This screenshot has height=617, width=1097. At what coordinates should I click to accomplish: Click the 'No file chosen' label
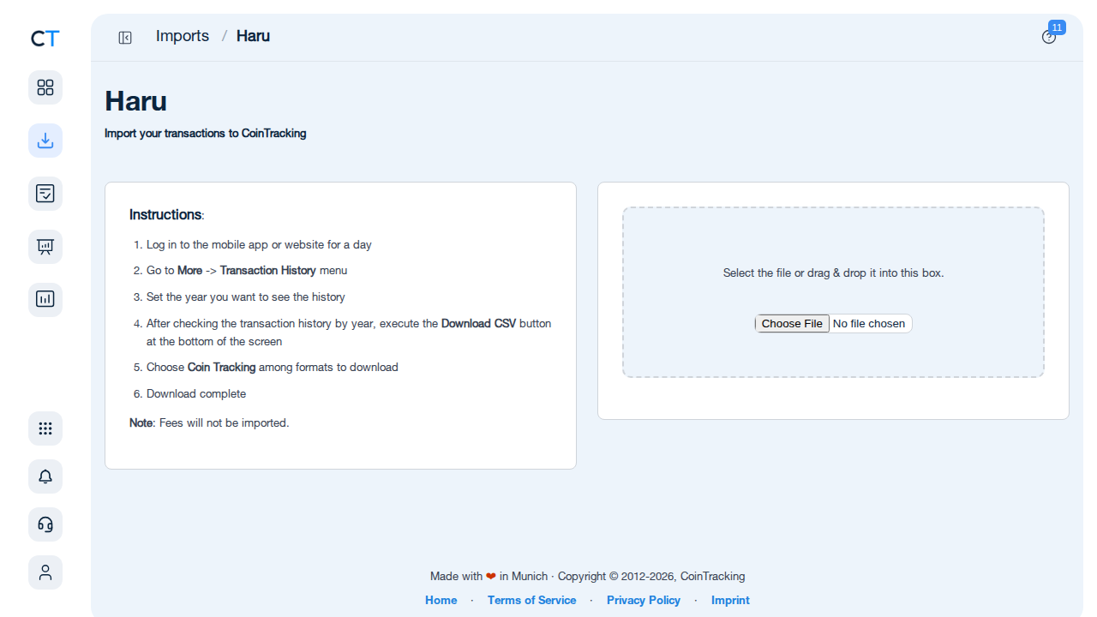point(869,324)
